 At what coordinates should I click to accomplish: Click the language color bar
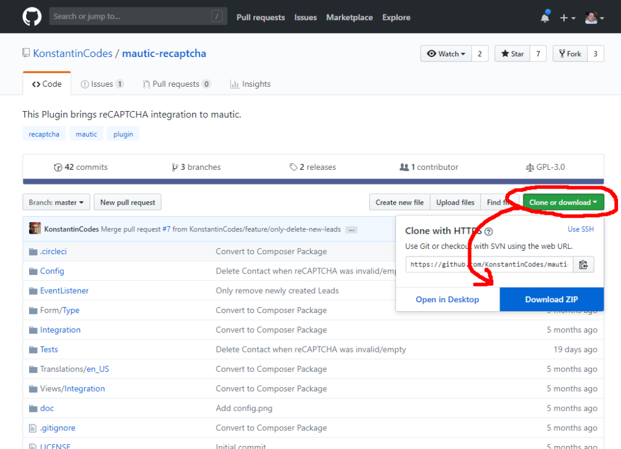314,181
